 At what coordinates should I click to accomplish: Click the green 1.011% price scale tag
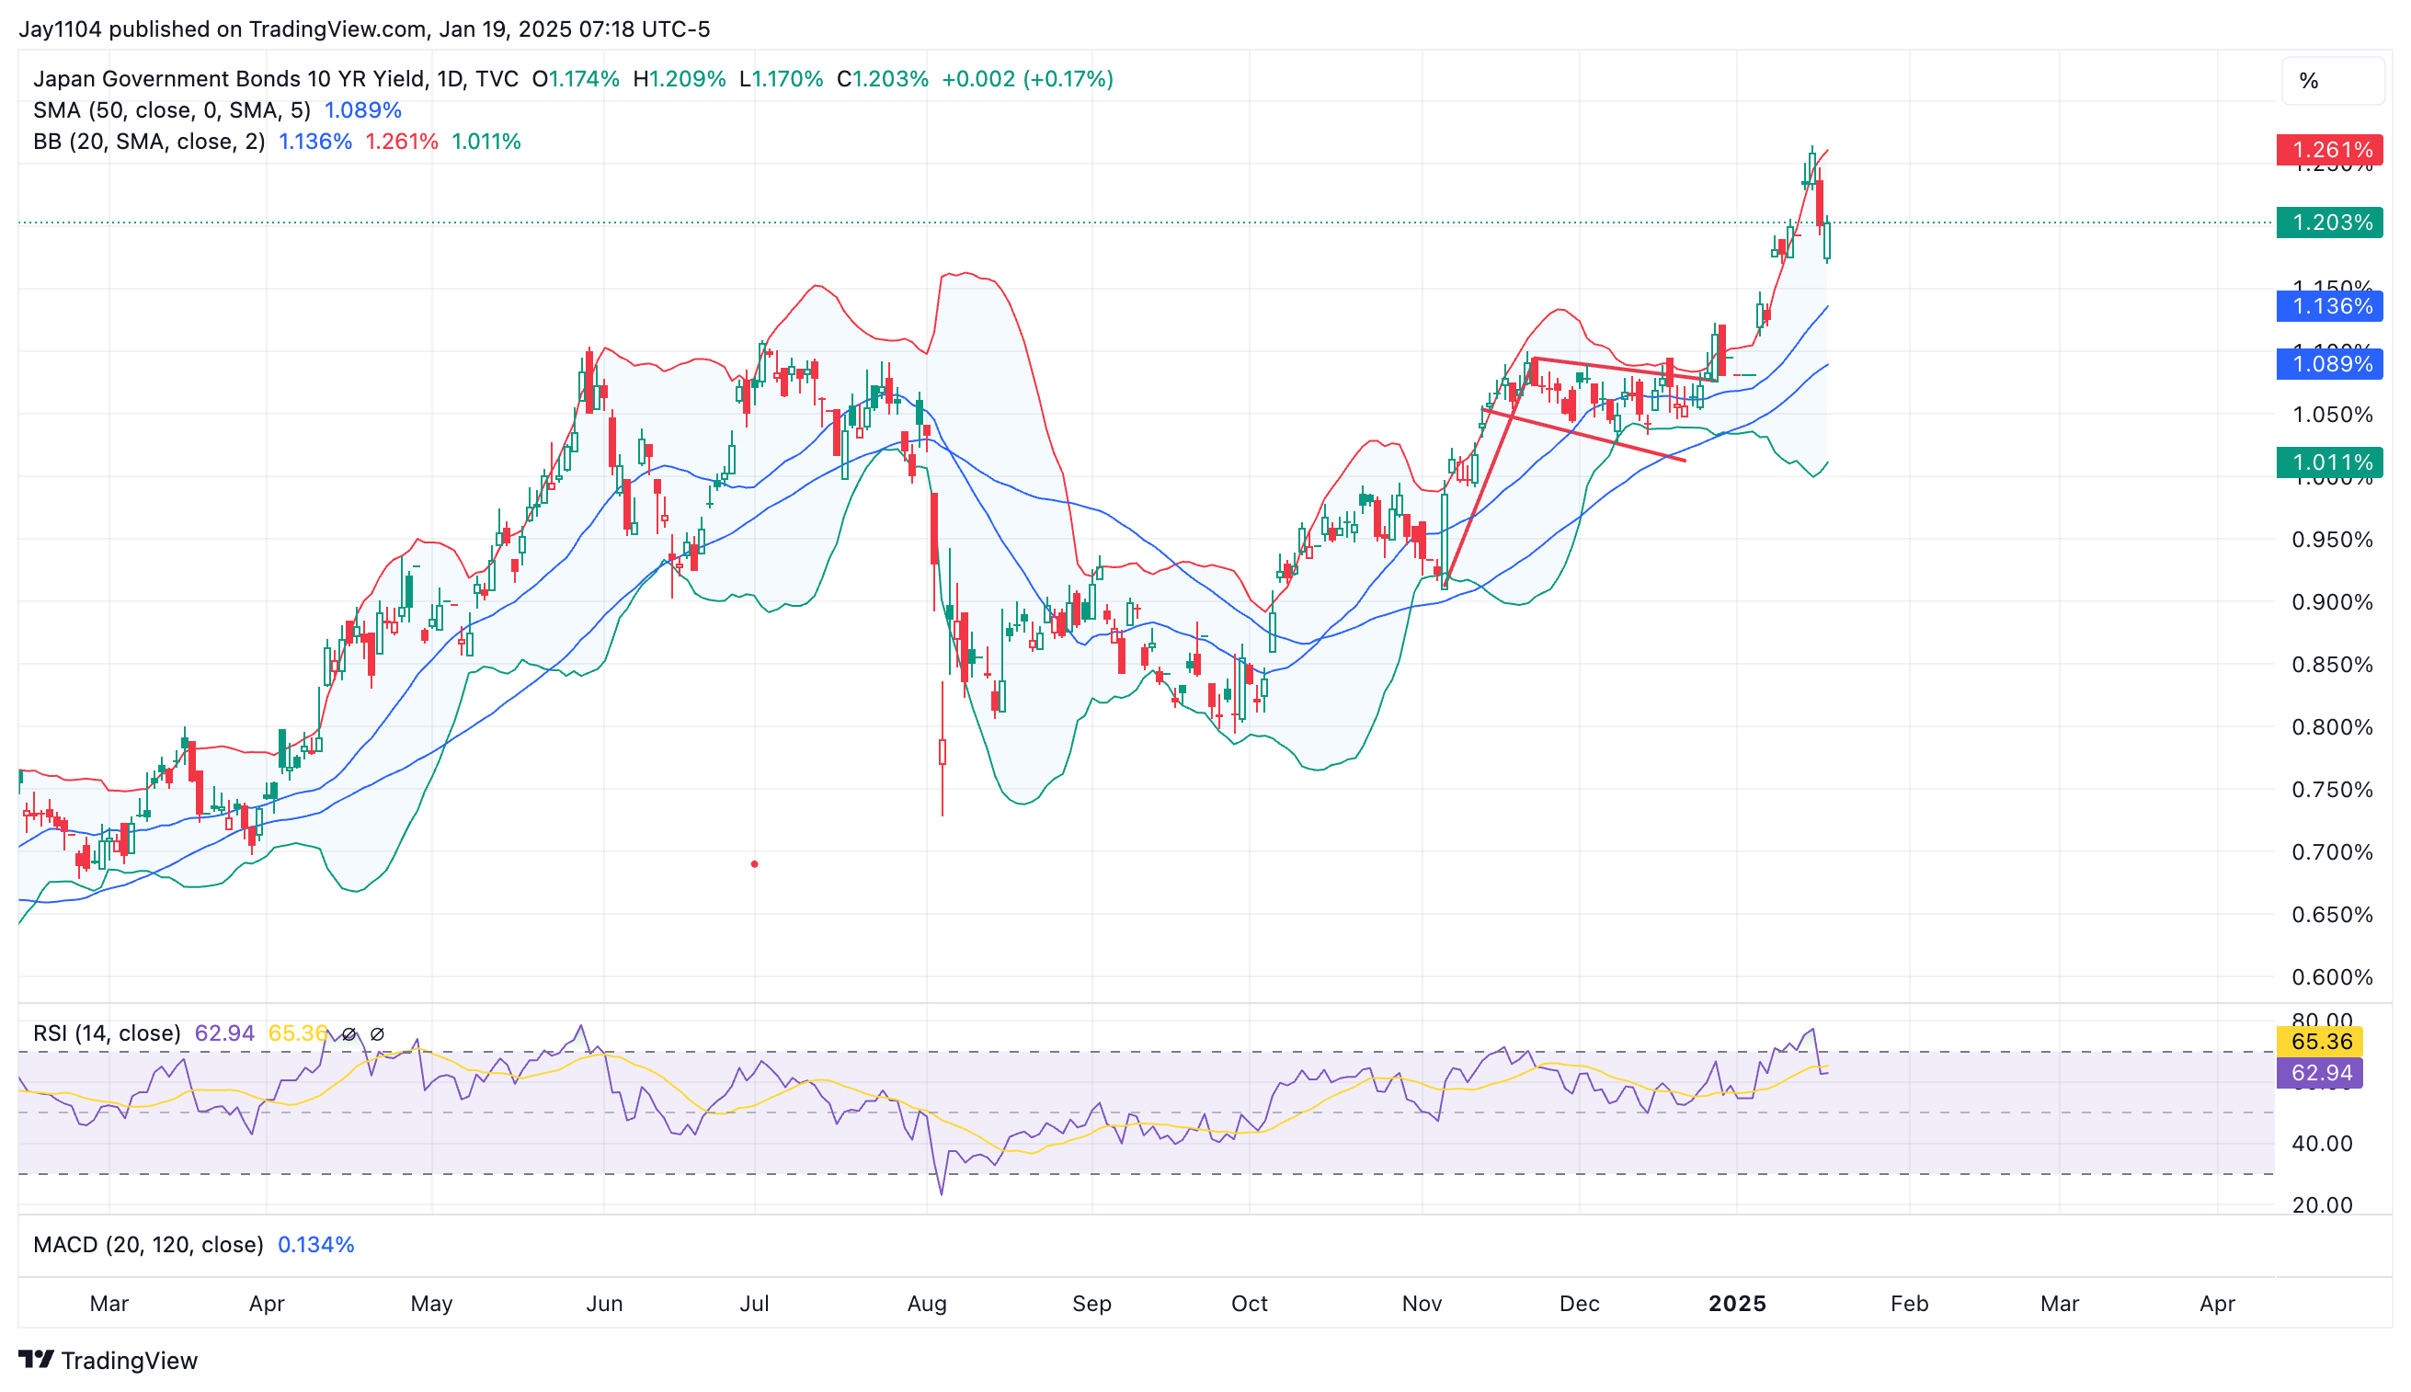click(2330, 462)
